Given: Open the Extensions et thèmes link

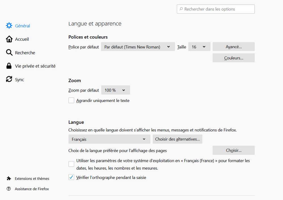Looking at the screenshot, I should point(32,178).
